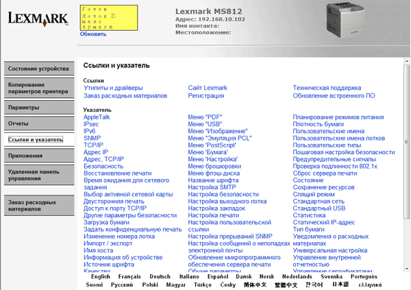
Task: Open Заказ расходных материалов link in Ссылки
Action: coord(125,96)
